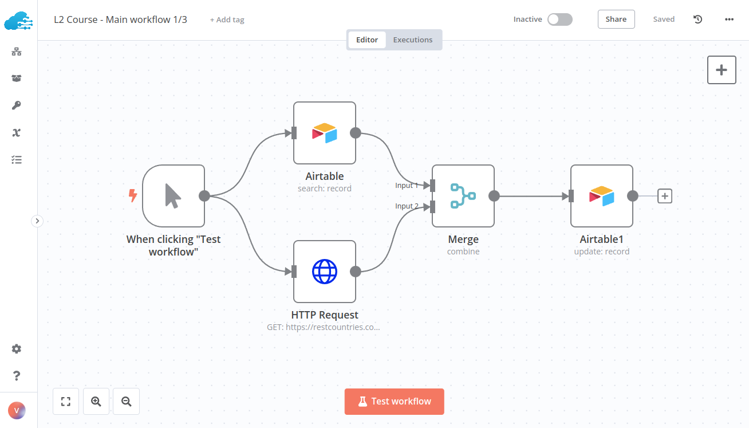Viewport: 749px width, 428px height.
Task: Open the user account avatar menu
Action: click(x=17, y=410)
